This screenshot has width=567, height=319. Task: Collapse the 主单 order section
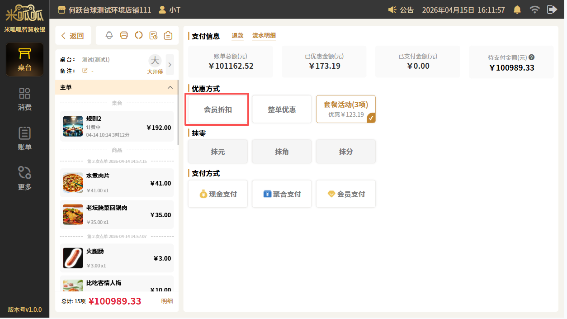click(x=170, y=87)
